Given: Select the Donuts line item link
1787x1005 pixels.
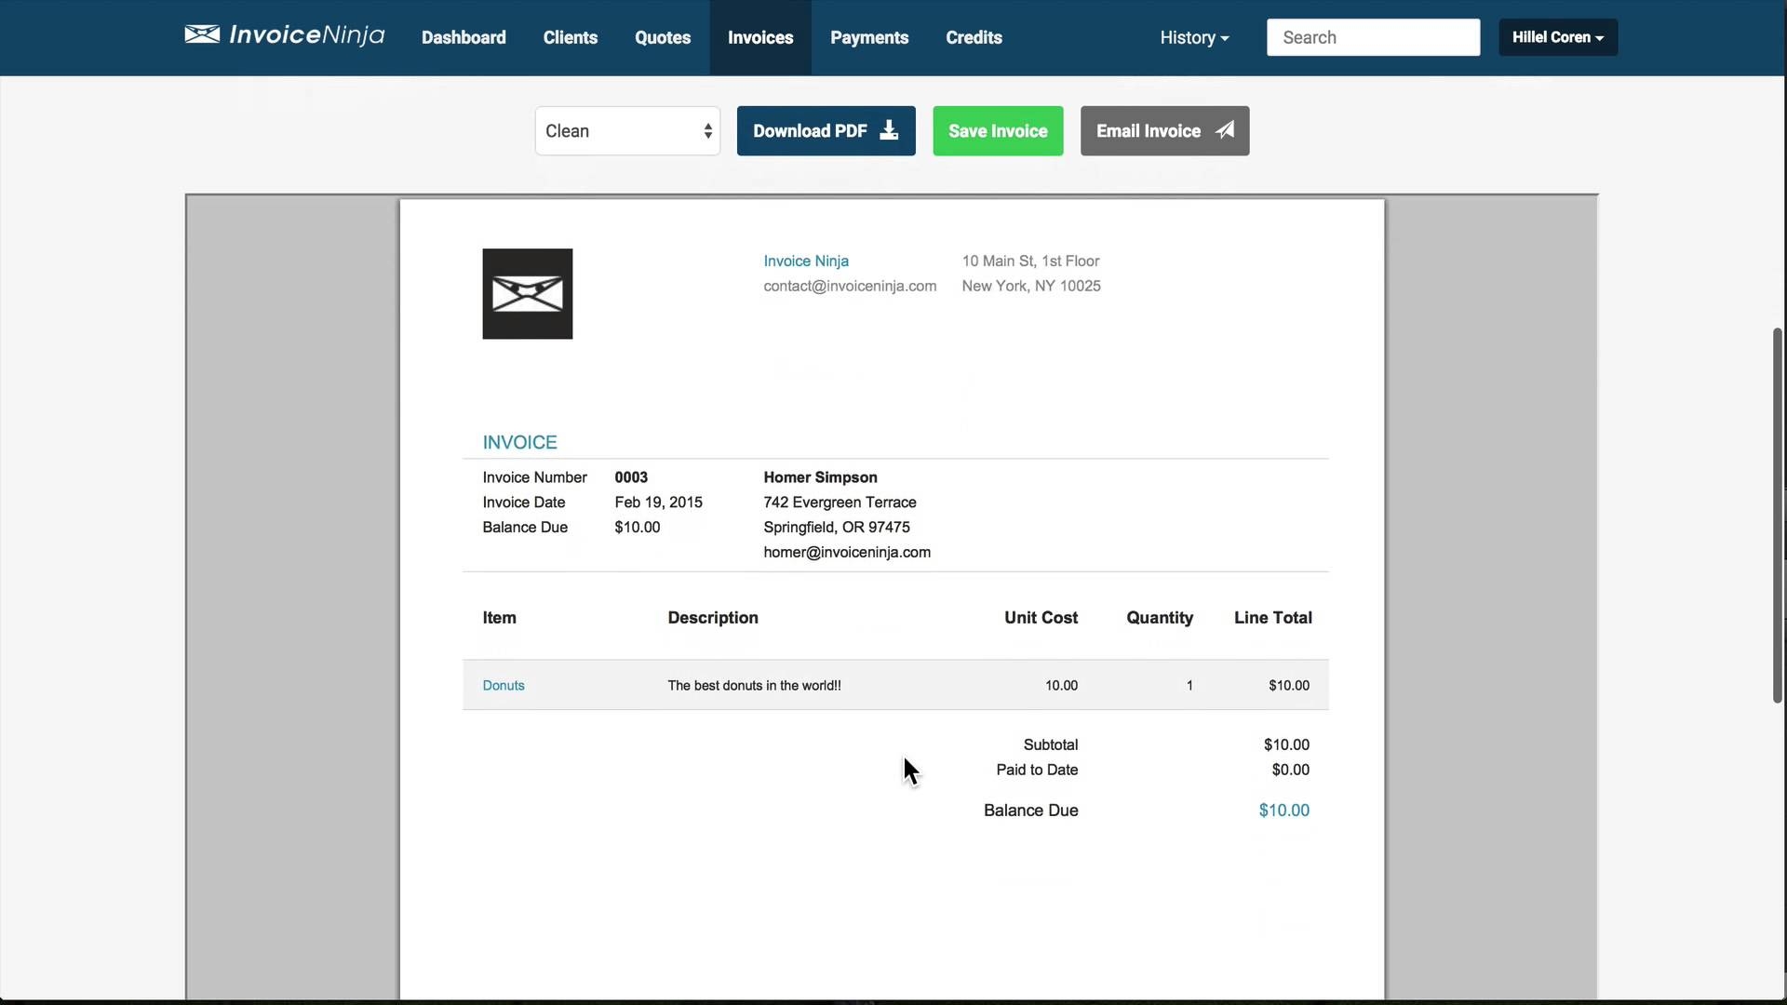Looking at the screenshot, I should coord(503,685).
